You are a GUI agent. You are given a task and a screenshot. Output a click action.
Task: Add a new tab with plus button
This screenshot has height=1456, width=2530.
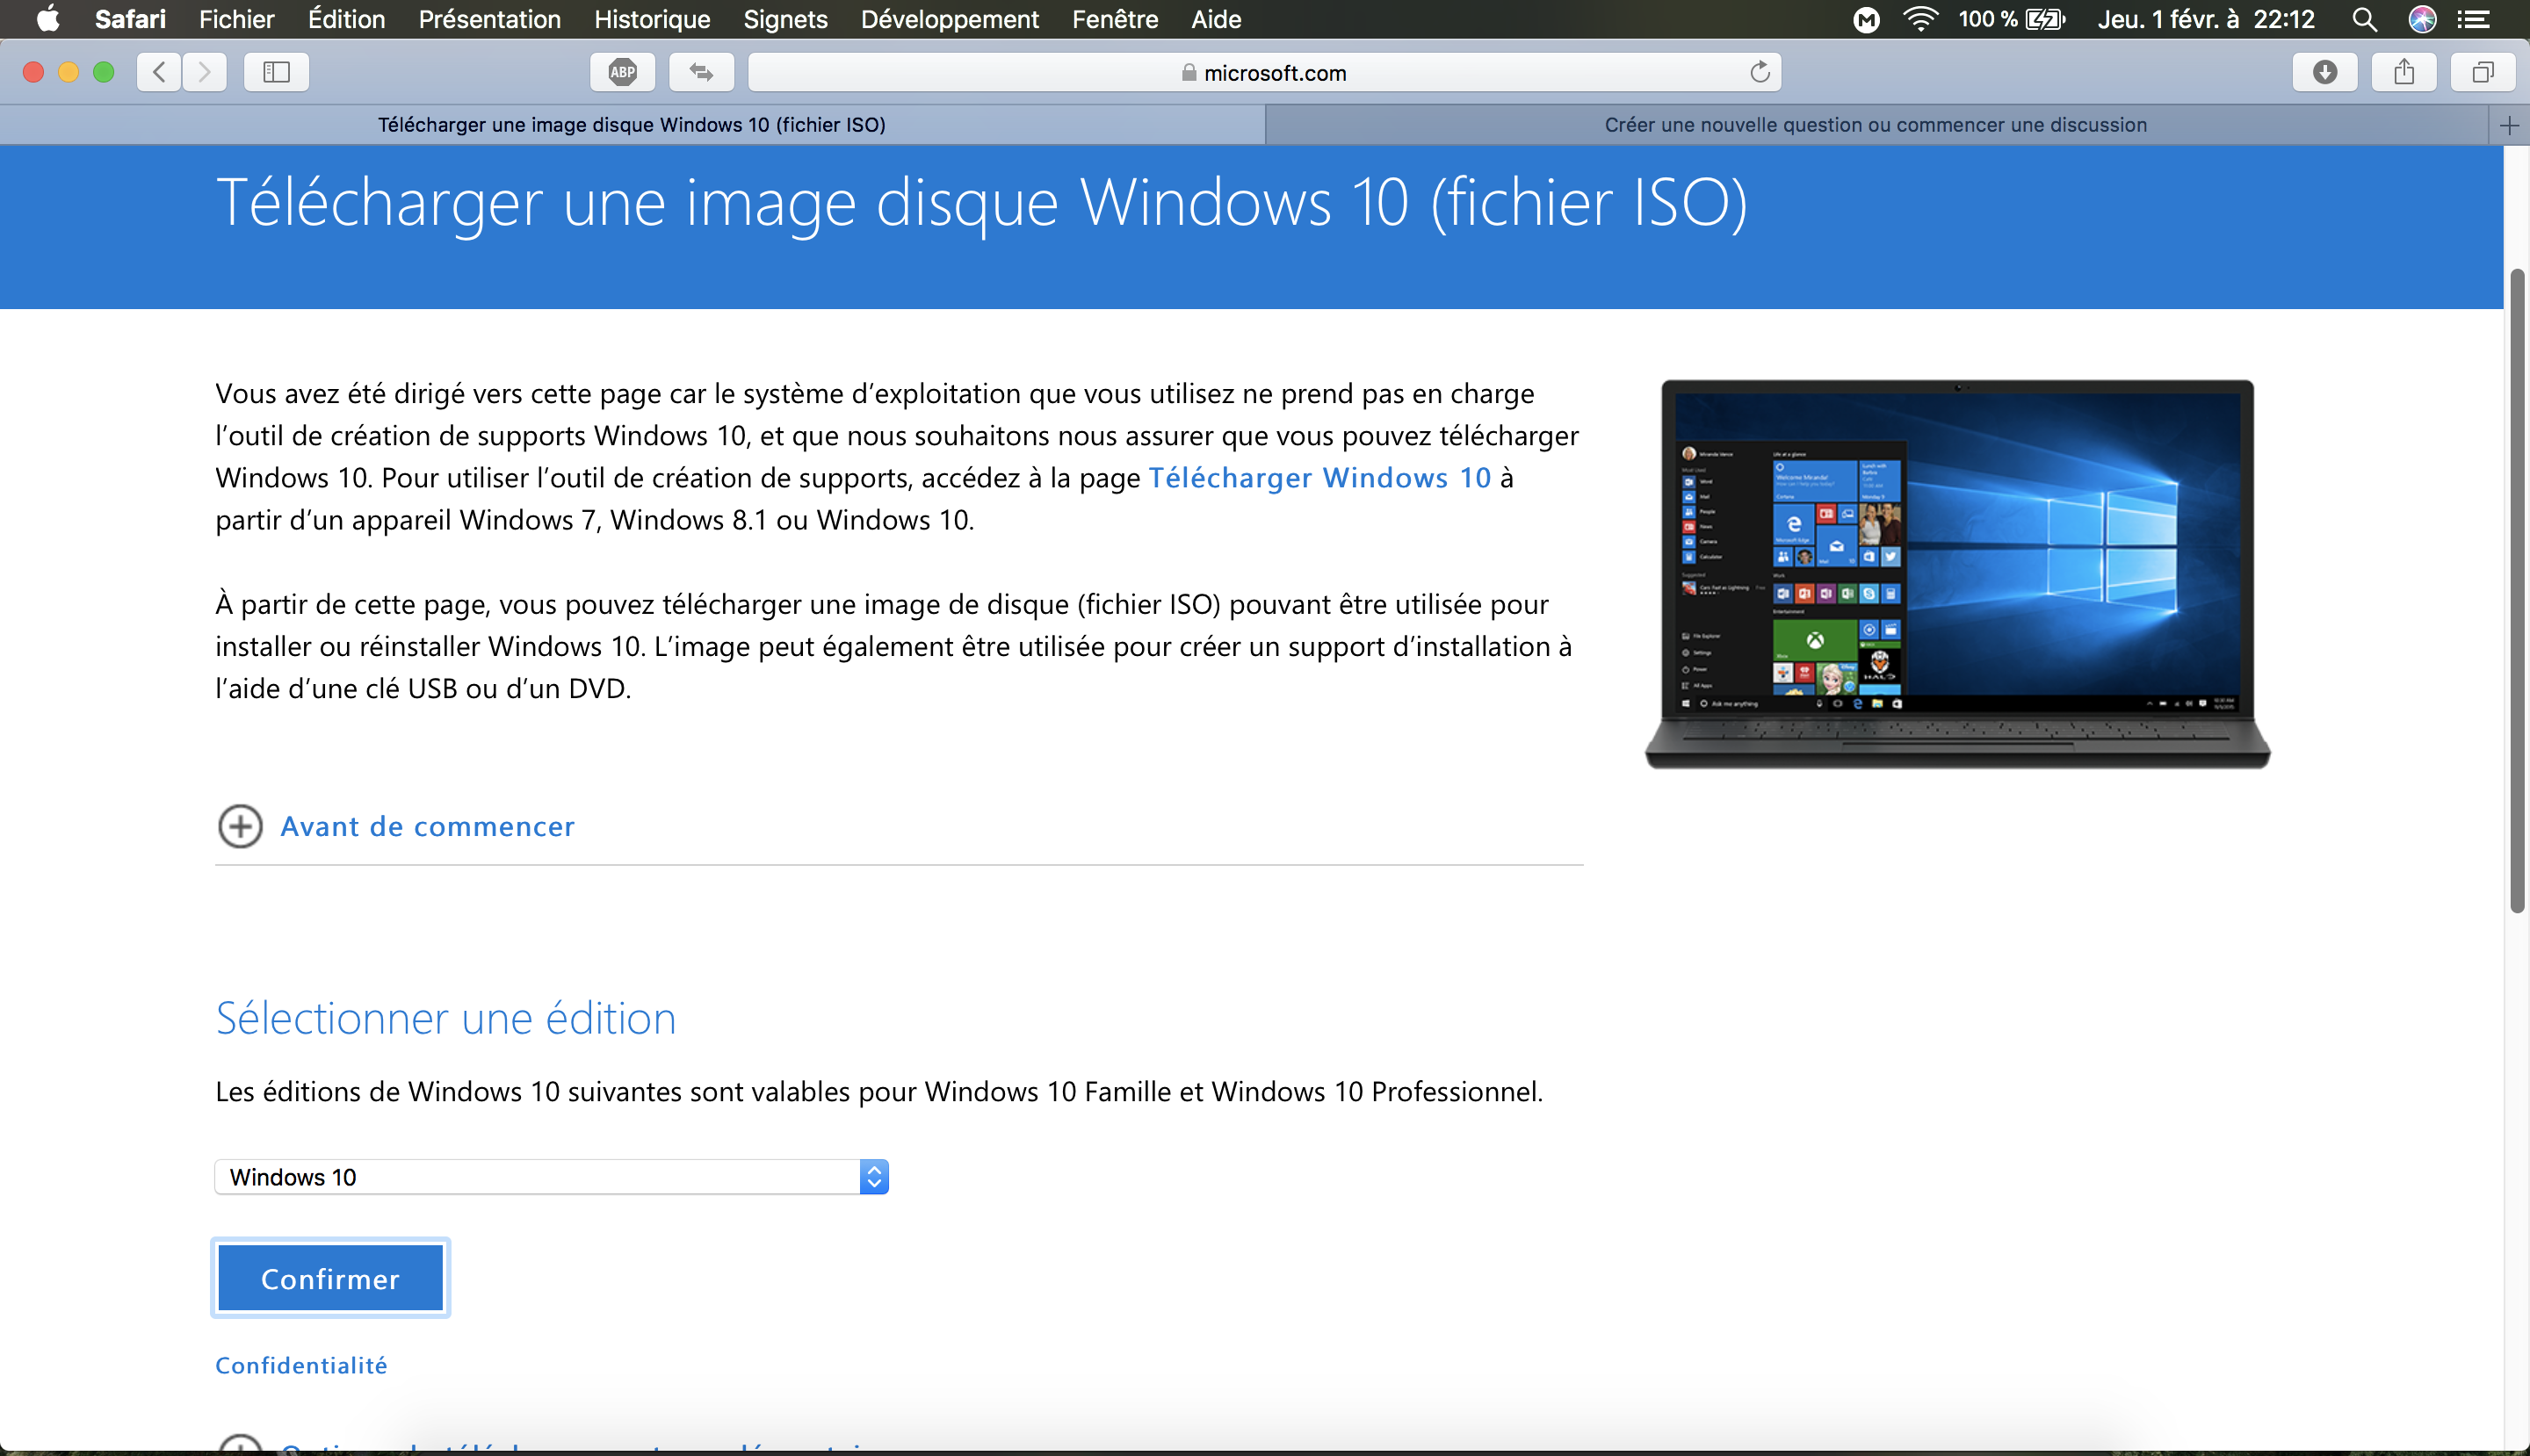pyautogui.click(x=2509, y=125)
